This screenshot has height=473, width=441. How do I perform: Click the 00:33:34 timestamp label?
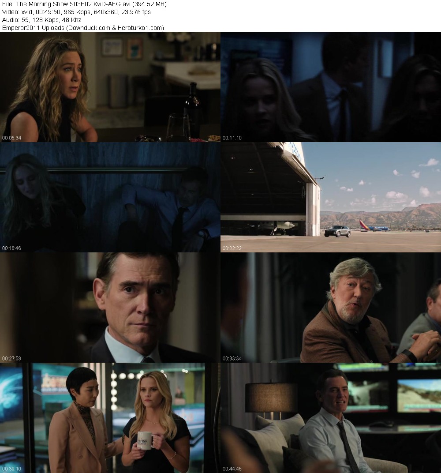point(232,359)
